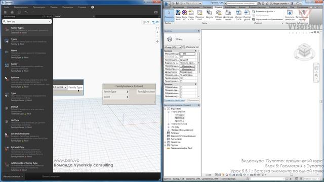Click the Revit ViewCube in the 3D view
The height and width of the screenshot is (182, 324).
click(304, 51)
